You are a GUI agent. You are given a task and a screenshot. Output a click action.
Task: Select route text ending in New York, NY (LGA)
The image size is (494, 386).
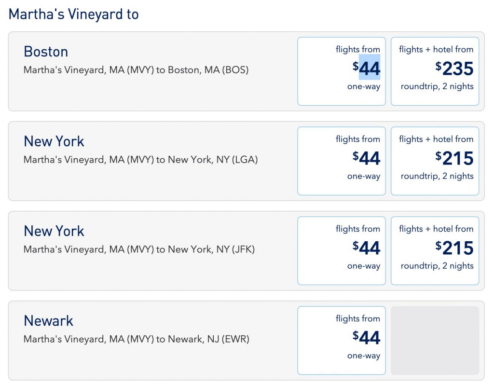click(140, 160)
